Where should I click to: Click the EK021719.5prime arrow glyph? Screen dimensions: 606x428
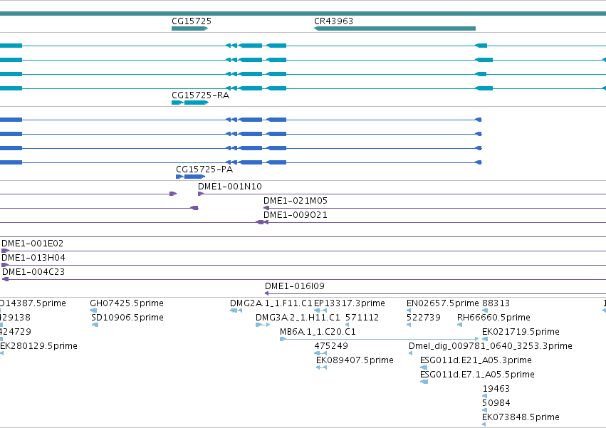tap(485, 339)
